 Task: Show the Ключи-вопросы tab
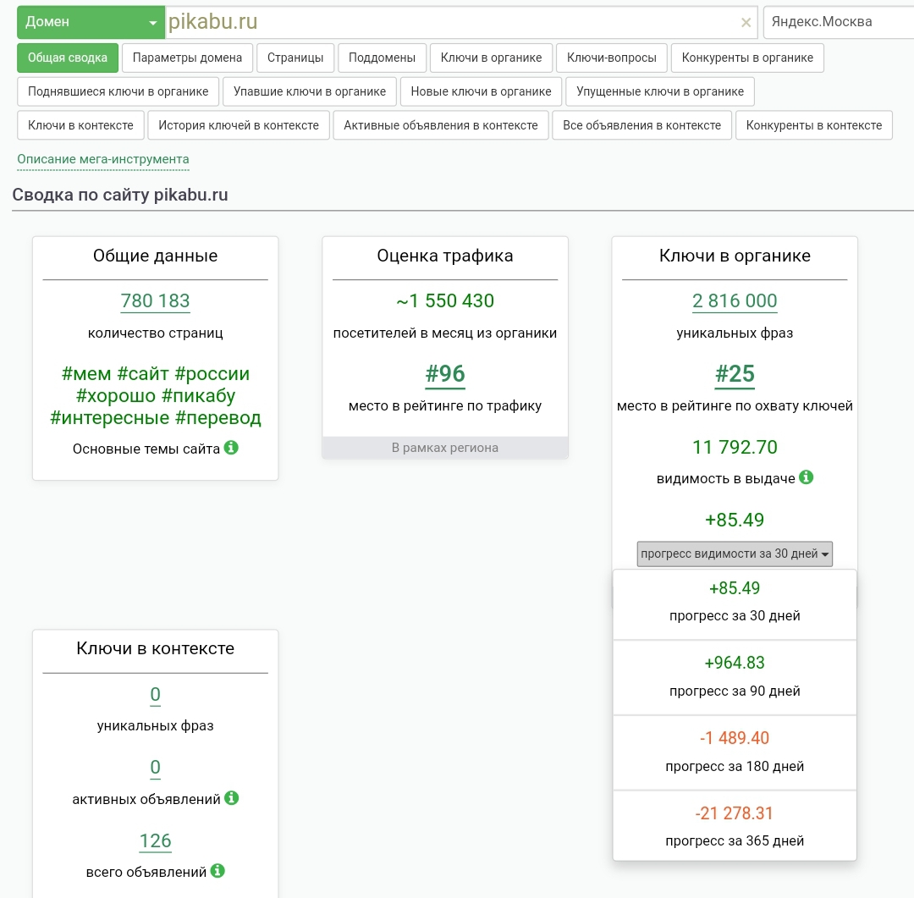tap(612, 58)
